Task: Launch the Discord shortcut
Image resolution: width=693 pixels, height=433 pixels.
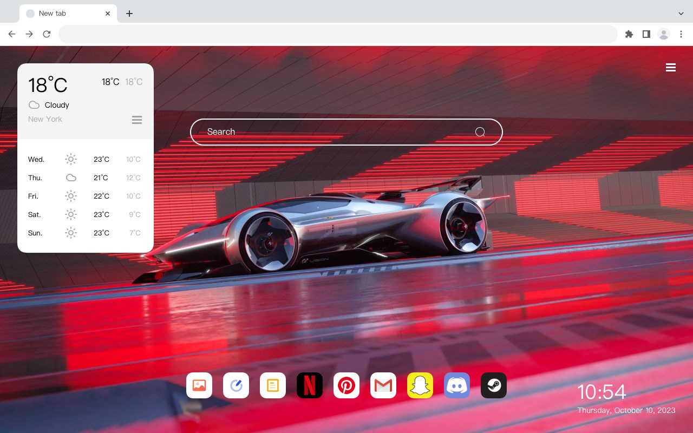Action: click(457, 385)
